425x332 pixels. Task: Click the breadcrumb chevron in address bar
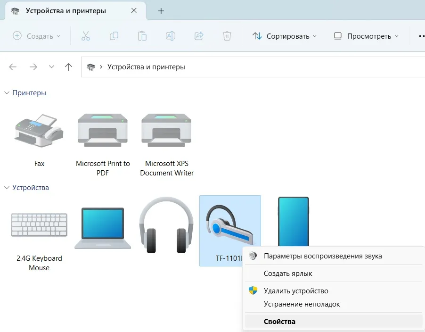(101, 66)
